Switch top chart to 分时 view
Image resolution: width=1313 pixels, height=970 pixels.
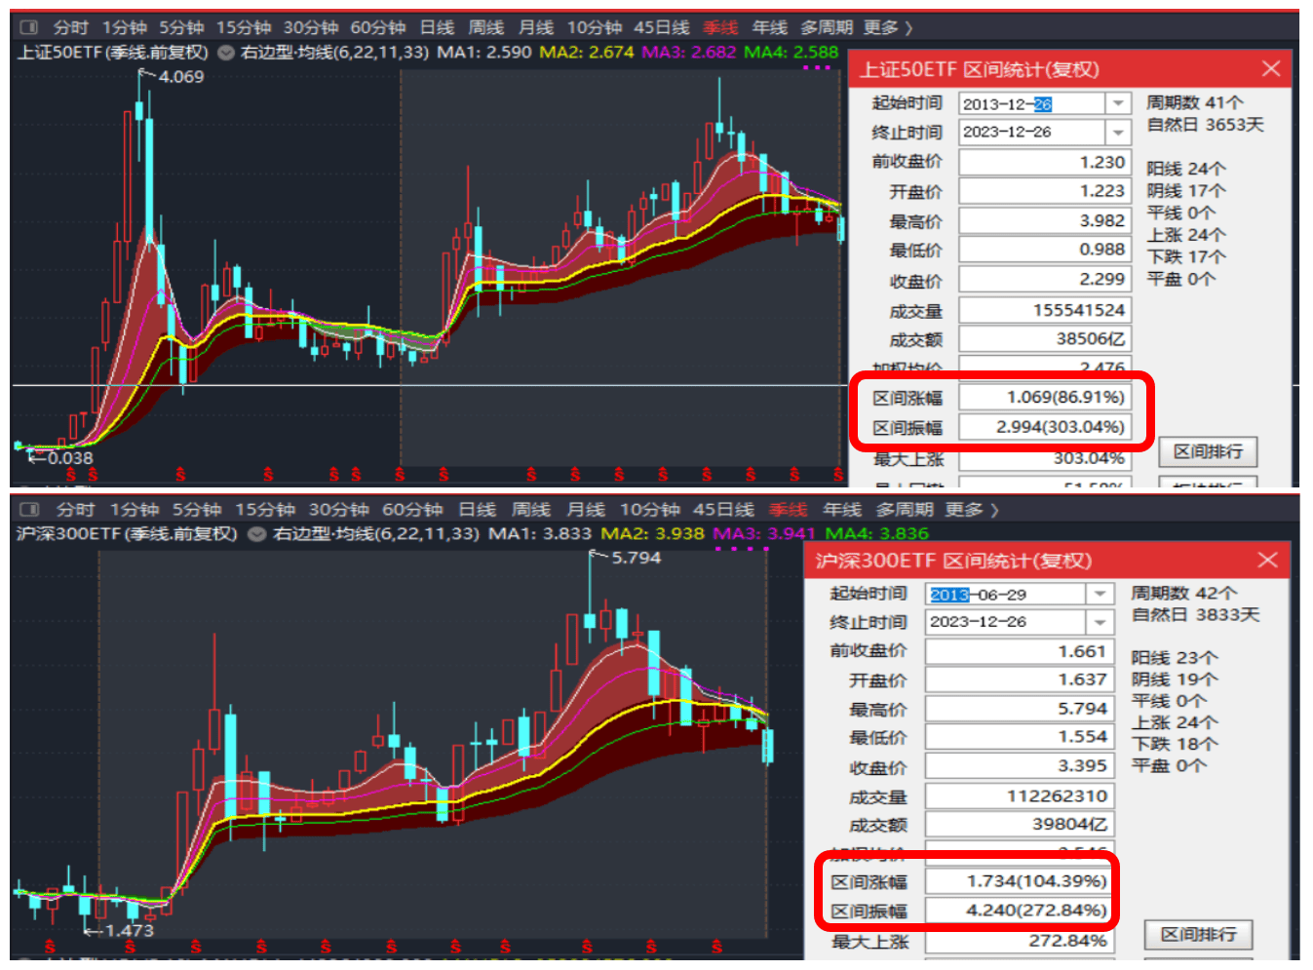71,27
